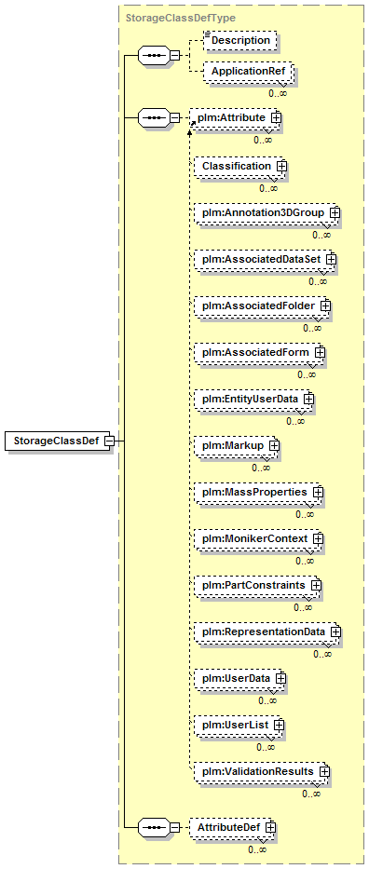Expand plm:ValidationResults plus icon
The image size is (369, 869).
(x=324, y=771)
